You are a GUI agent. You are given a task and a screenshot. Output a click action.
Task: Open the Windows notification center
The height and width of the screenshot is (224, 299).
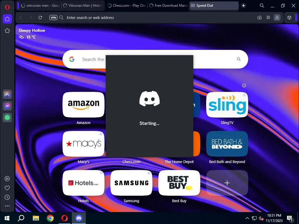point(290,218)
